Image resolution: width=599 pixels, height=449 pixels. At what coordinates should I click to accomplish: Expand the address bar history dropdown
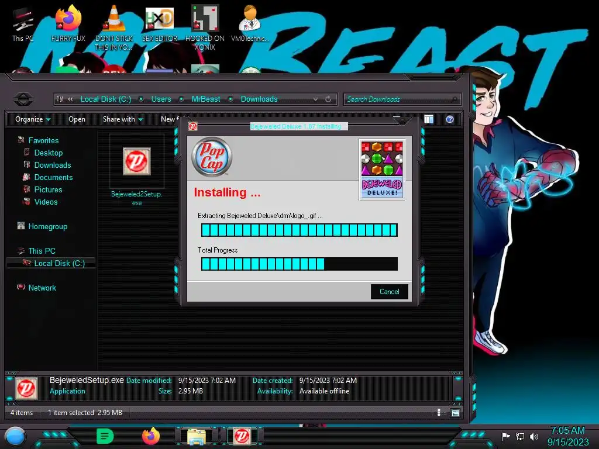(315, 99)
